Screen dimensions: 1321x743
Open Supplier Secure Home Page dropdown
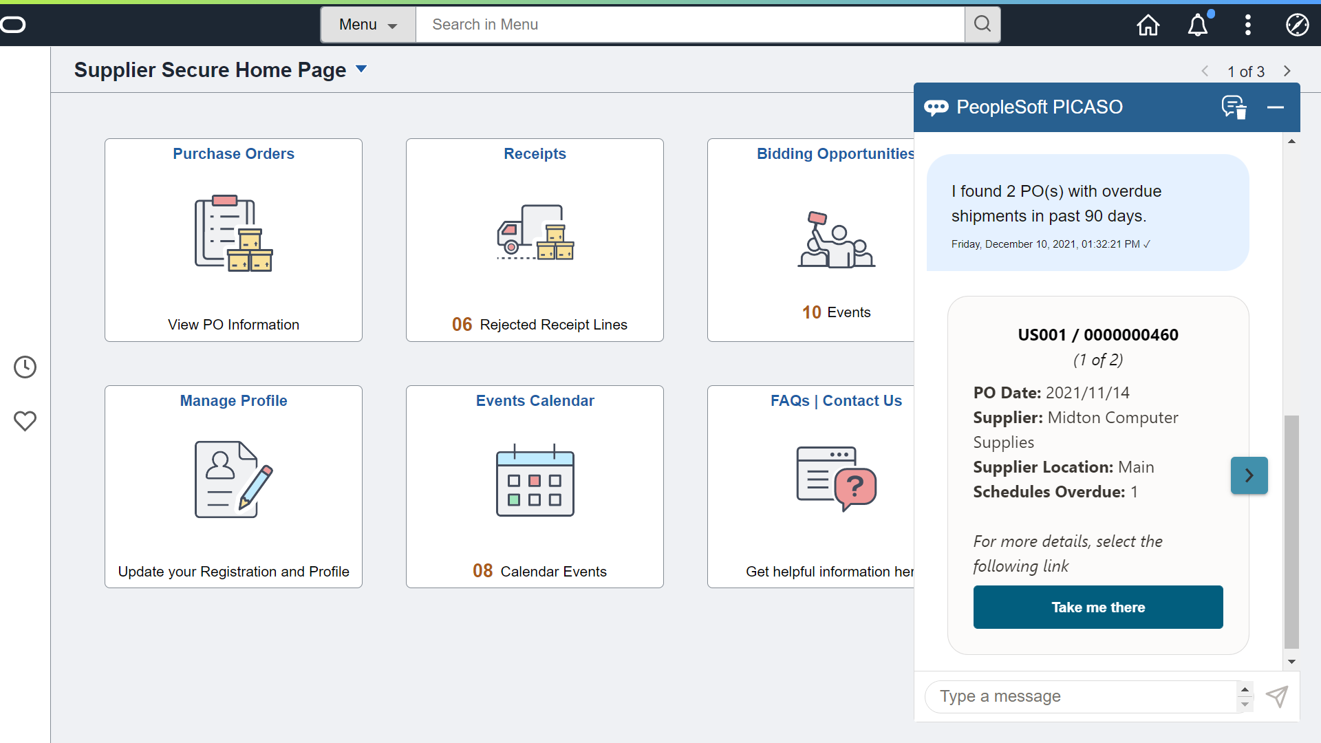click(361, 69)
